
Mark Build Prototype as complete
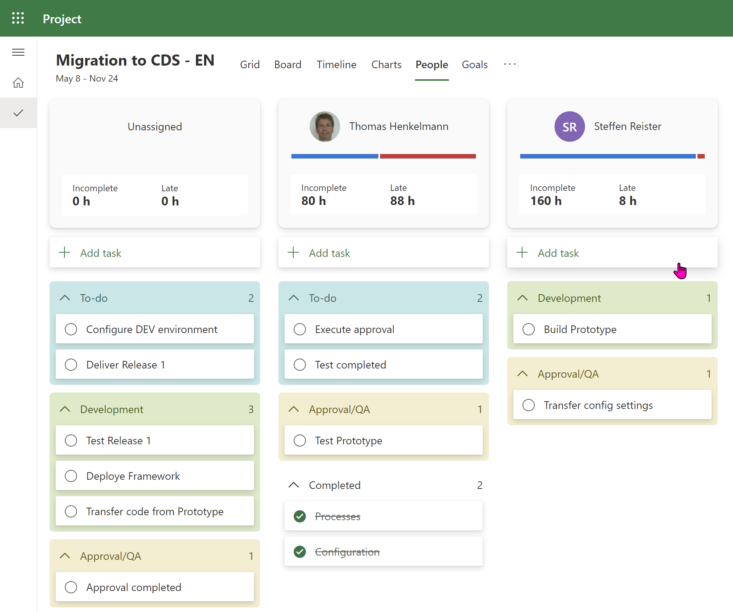(x=529, y=329)
